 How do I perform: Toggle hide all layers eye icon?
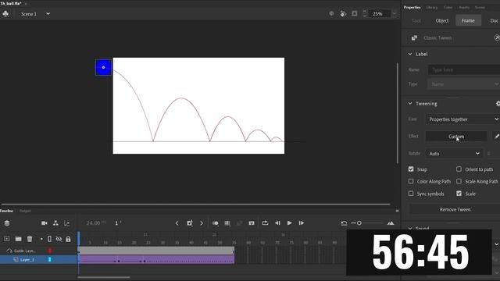pos(59,239)
